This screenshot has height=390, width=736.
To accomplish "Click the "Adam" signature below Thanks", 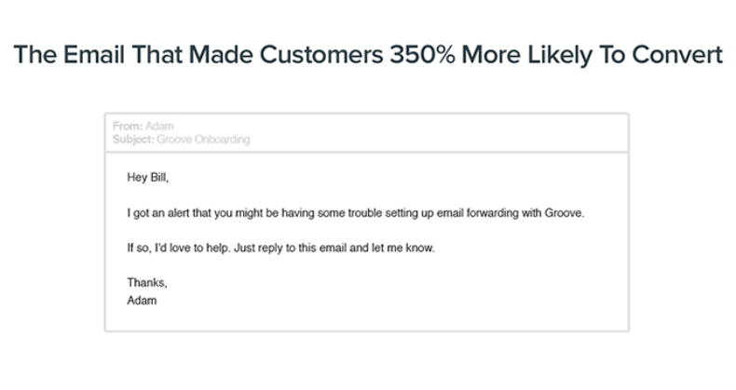I will pyautogui.click(x=139, y=300).
